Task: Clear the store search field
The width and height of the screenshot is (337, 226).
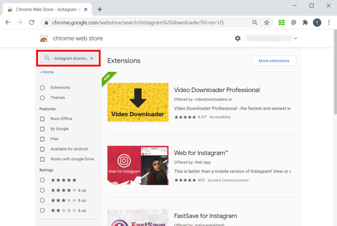Action: tap(91, 58)
